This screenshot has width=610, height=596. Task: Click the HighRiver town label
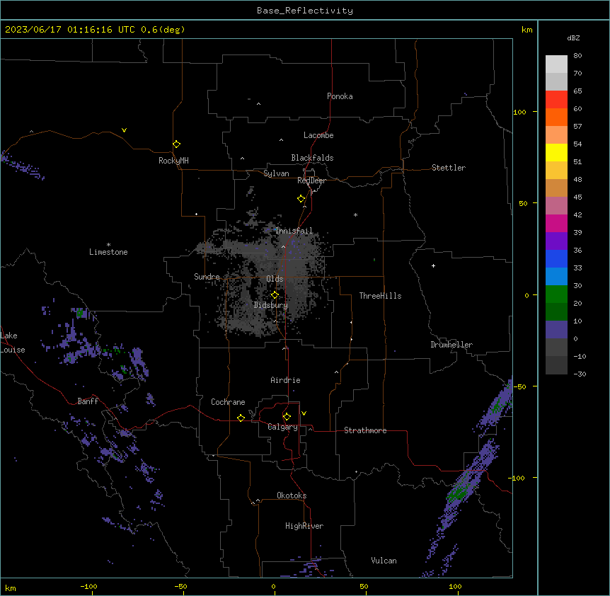click(304, 526)
